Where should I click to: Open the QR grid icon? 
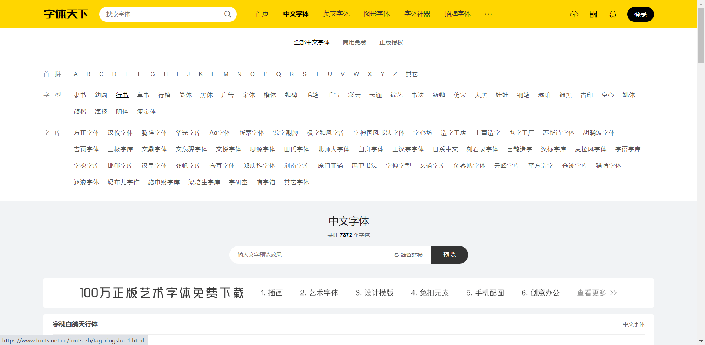pyautogui.click(x=593, y=14)
